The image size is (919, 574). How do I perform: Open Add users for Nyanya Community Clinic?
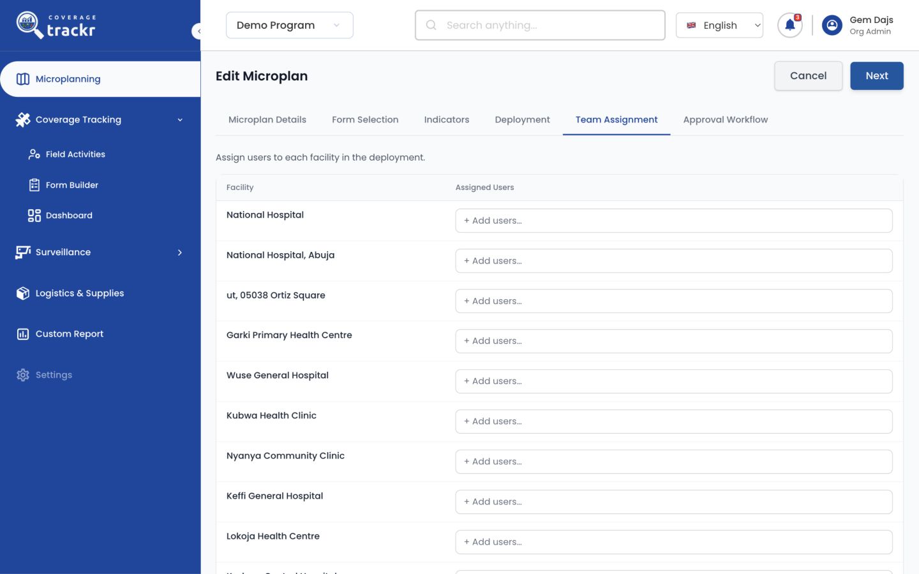coord(674,462)
